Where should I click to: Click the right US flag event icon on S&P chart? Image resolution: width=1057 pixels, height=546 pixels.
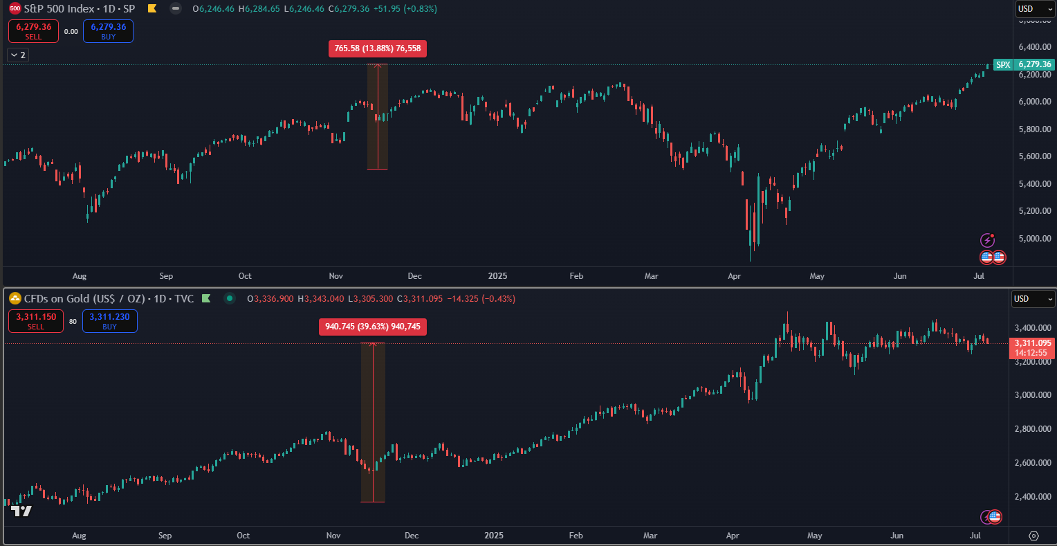(x=998, y=257)
